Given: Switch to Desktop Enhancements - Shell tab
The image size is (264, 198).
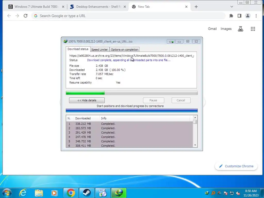Looking at the screenshot, I should coord(98,7).
